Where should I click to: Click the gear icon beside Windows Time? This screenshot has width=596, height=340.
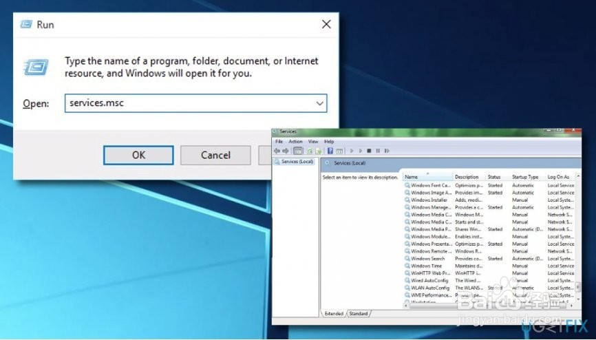click(x=407, y=266)
